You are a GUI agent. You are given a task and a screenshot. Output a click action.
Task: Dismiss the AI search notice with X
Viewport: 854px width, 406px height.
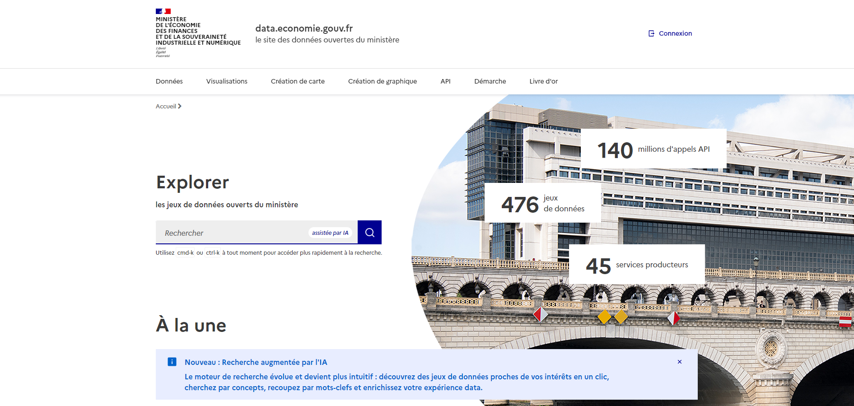680,362
